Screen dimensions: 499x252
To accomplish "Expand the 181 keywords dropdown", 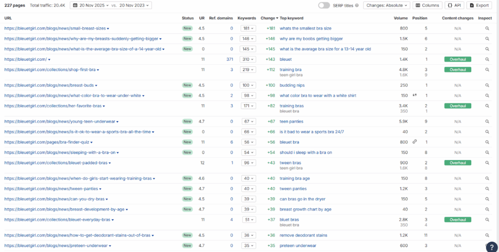I will (x=248, y=29).
